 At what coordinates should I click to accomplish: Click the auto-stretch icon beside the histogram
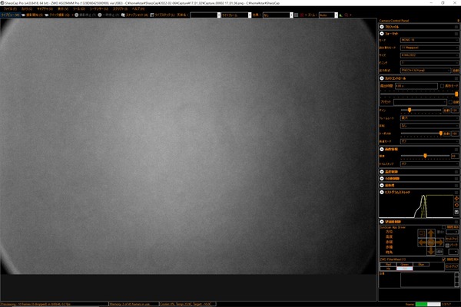tap(456, 198)
